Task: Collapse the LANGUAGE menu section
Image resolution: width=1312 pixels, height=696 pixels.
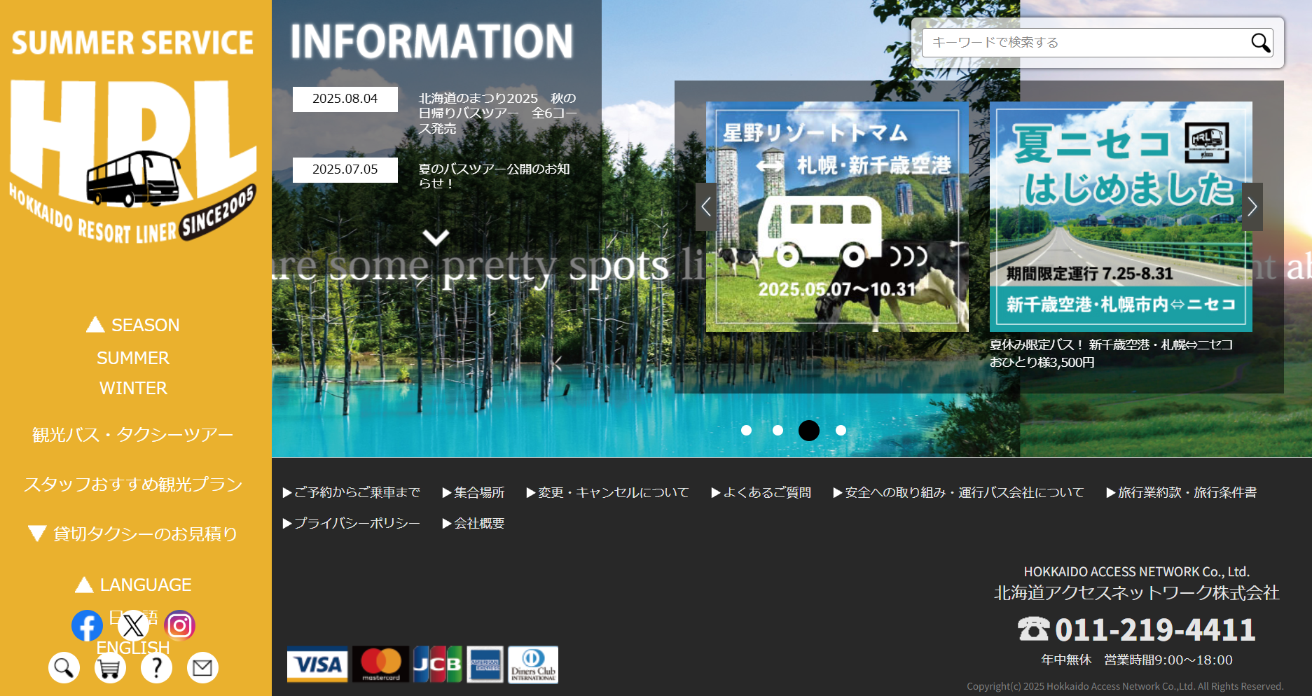Action: 133,585
